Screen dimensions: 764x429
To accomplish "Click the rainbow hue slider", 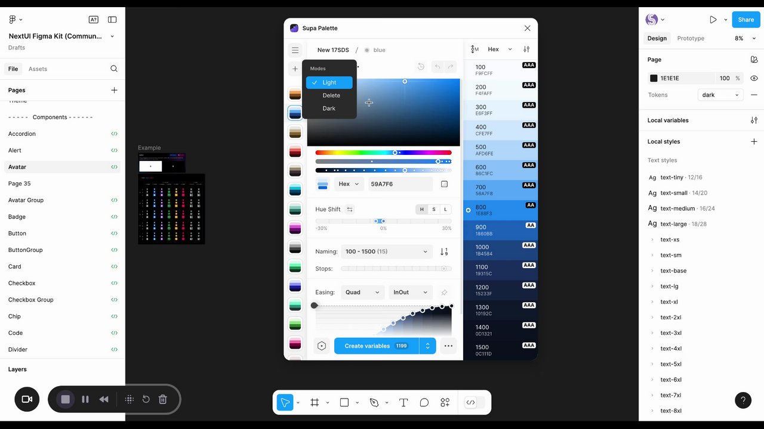I will pyautogui.click(x=383, y=153).
